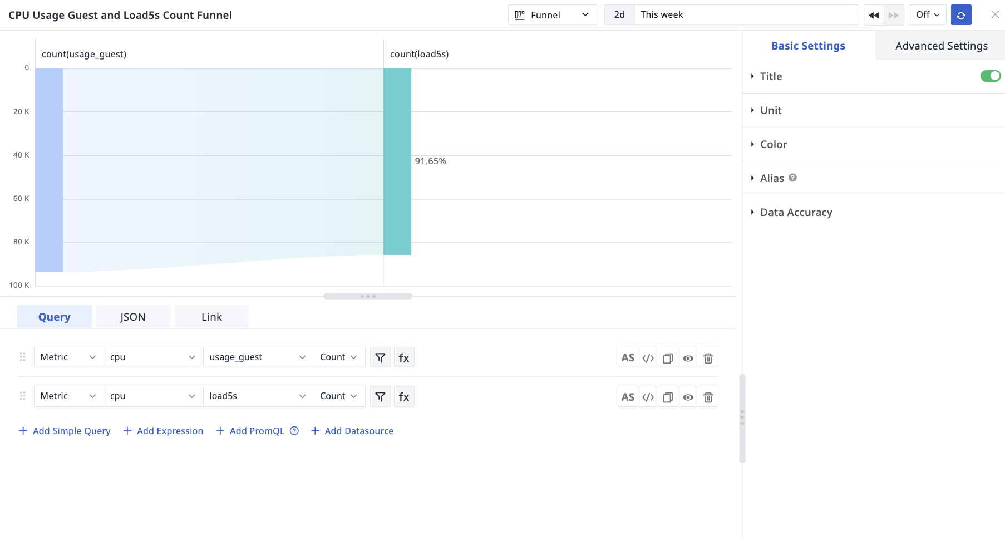Image resolution: width=1005 pixels, height=540 pixels.
Task: Open the auto-refresh Off dropdown
Action: pos(928,15)
